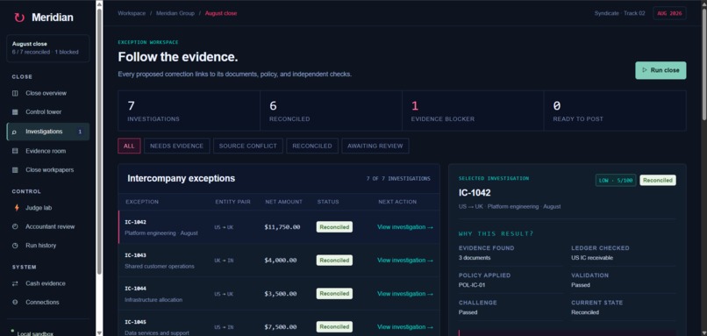Click the August close summary card

(x=47, y=48)
